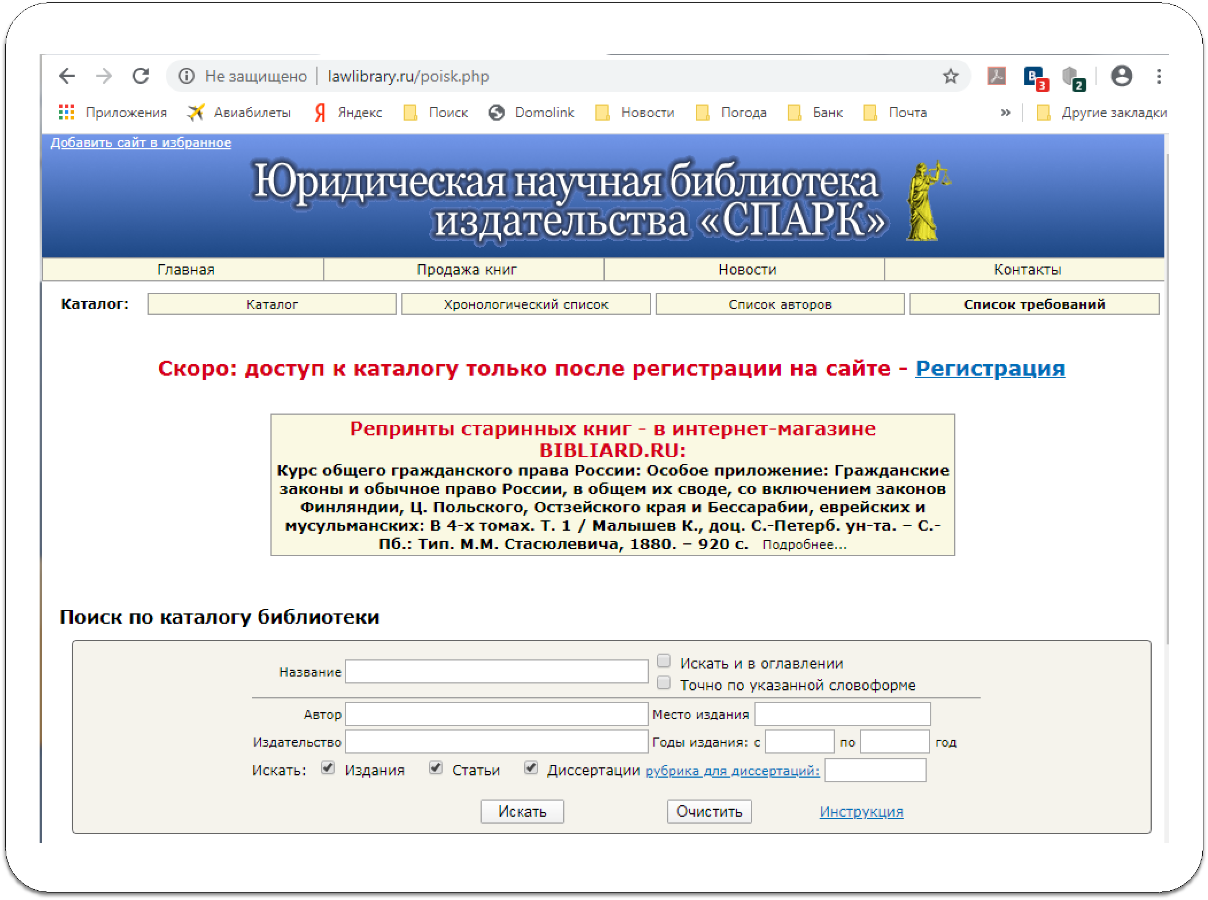
Task: Open the Почта bookmarks folder
Action: tap(895, 113)
